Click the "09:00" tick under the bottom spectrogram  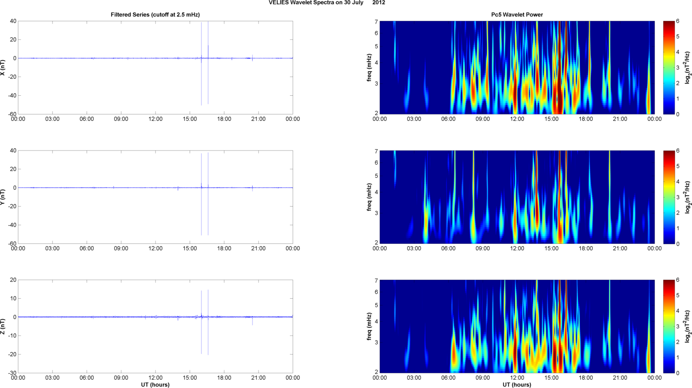coord(483,378)
